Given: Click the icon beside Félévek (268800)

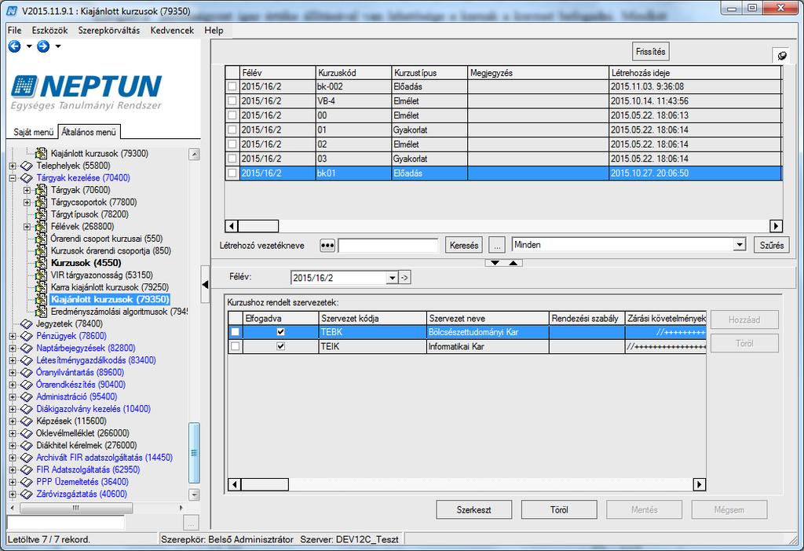Looking at the screenshot, I should (x=42, y=227).
